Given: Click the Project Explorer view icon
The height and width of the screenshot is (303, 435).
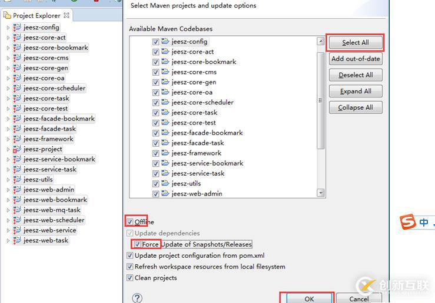Looking at the screenshot, I should [x=7, y=15].
